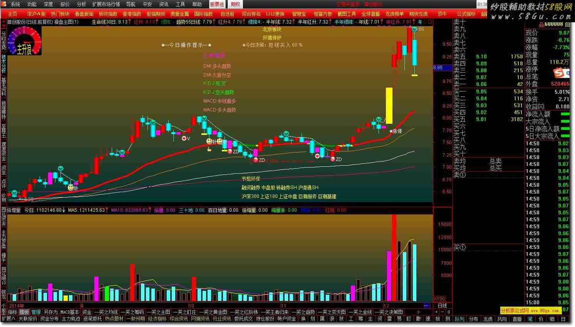Image resolution: width=575 pixels, height=327 pixels.
Task: Expand more templates with right arrow
Action: tap(419, 312)
